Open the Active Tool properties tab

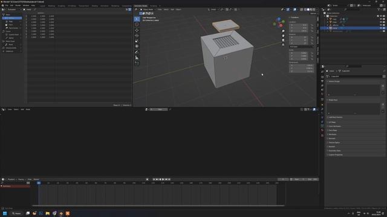(322, 72)
